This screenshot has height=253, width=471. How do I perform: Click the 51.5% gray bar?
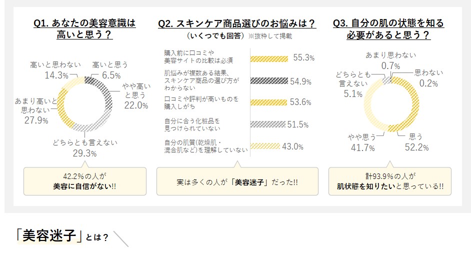click(x=267, y=124)
